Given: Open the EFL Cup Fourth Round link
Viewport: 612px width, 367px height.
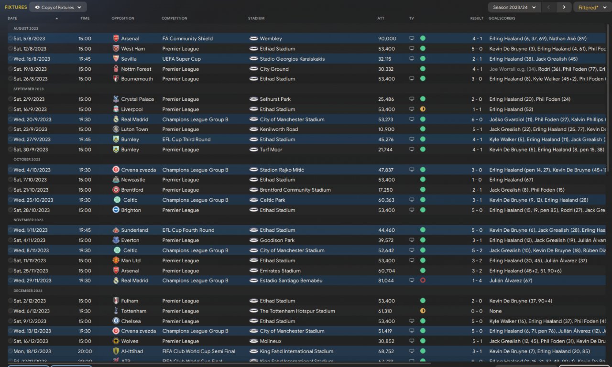Looking at the screenshot, I should tap(188, 230).
